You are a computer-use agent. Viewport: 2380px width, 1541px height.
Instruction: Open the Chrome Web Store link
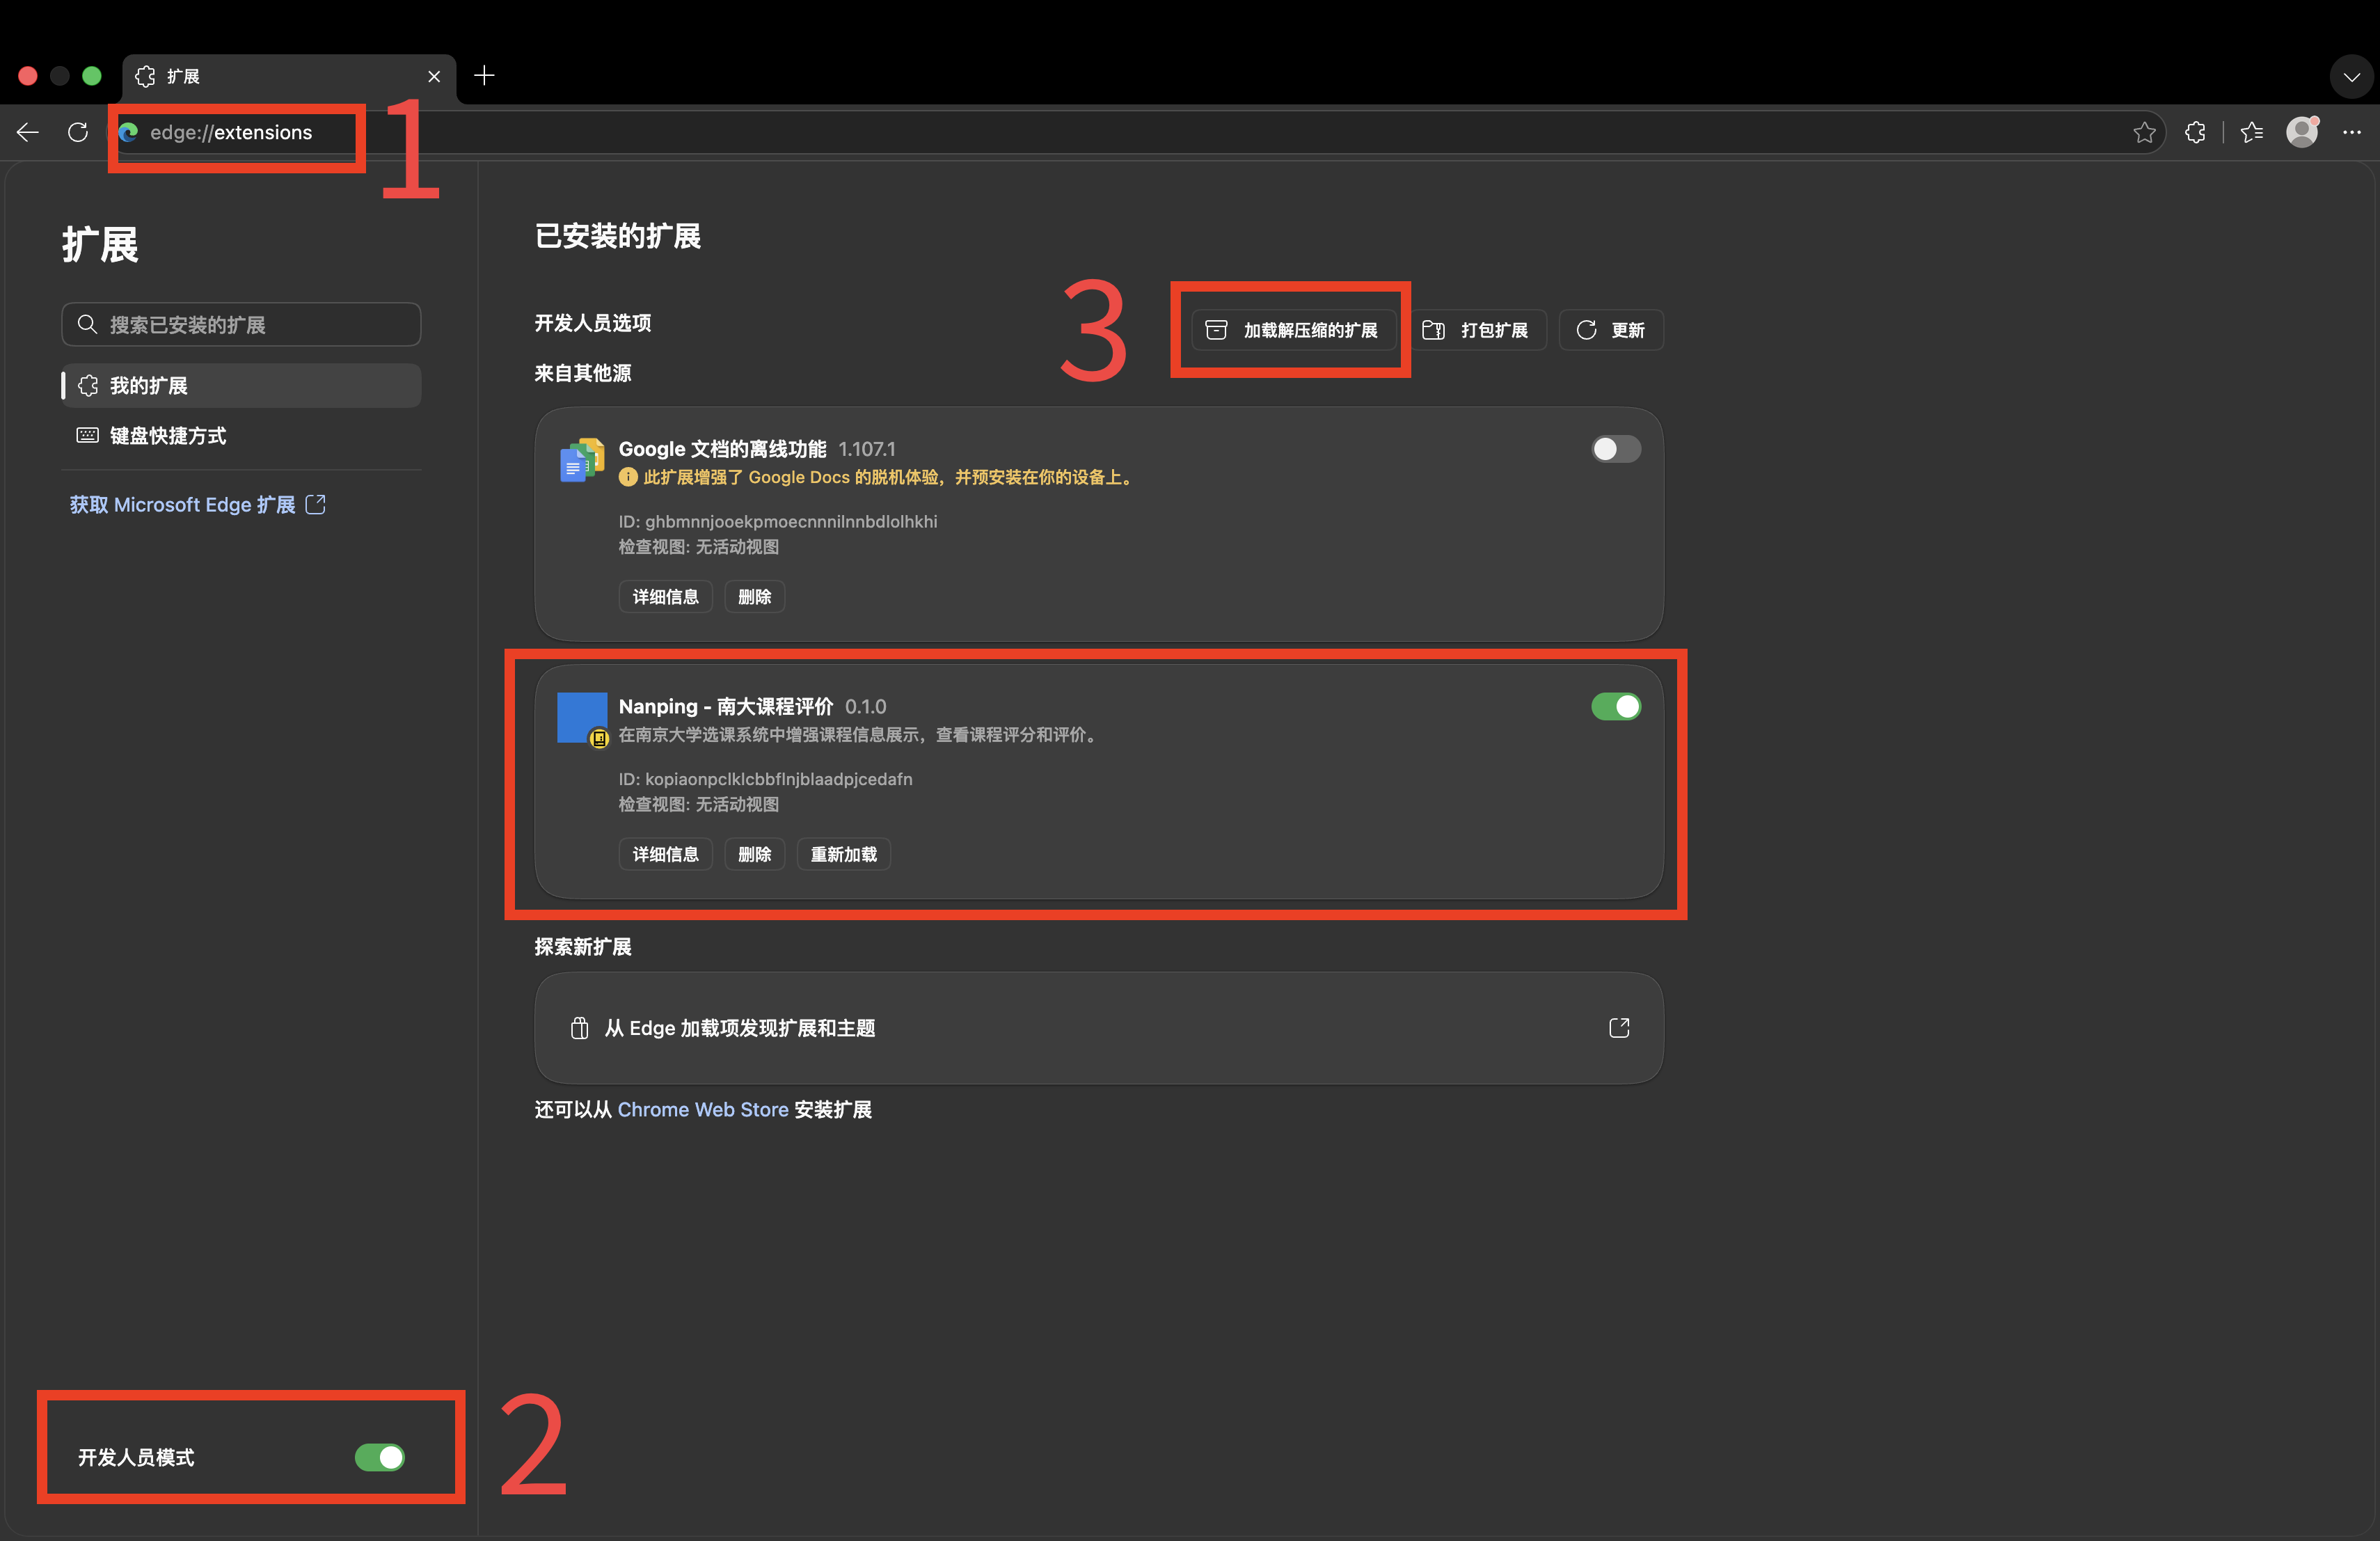click(703, 1109)
